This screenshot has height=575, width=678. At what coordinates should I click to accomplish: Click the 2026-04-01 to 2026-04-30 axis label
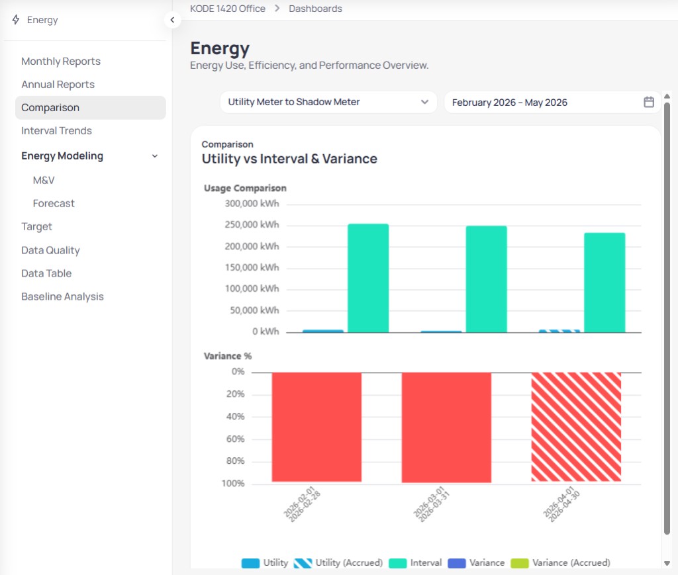tap(561, 504)
